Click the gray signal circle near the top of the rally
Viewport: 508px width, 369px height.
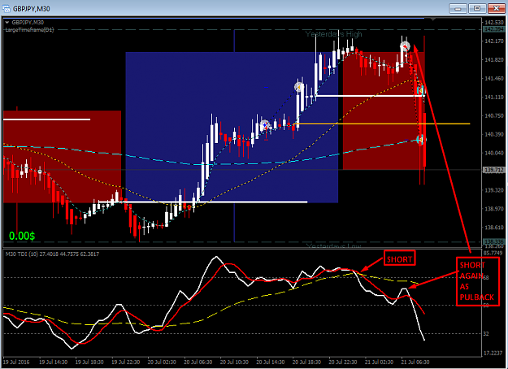point(299,87)
